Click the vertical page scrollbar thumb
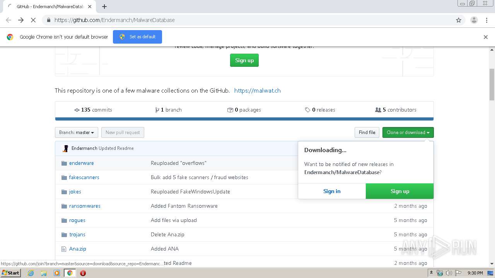The height and width of the screenshot is (278, 495). 492,84
